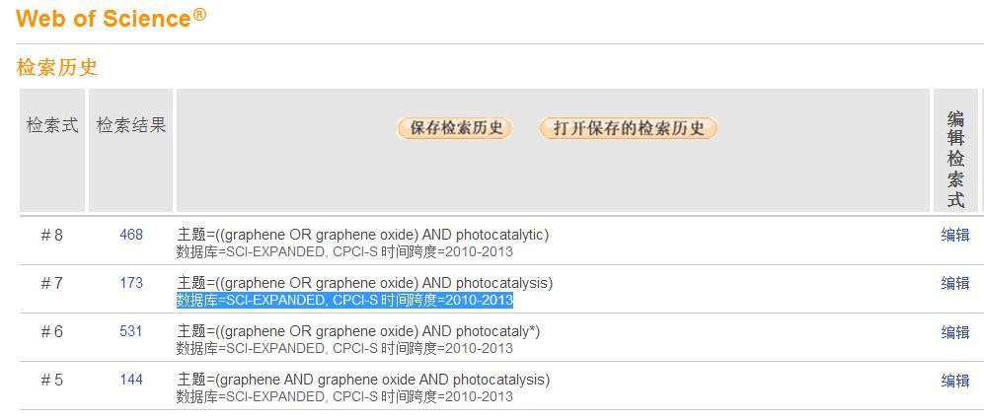Open the 144 results link
The height and width of the screenshot is (419, 984).
[131, 380]
